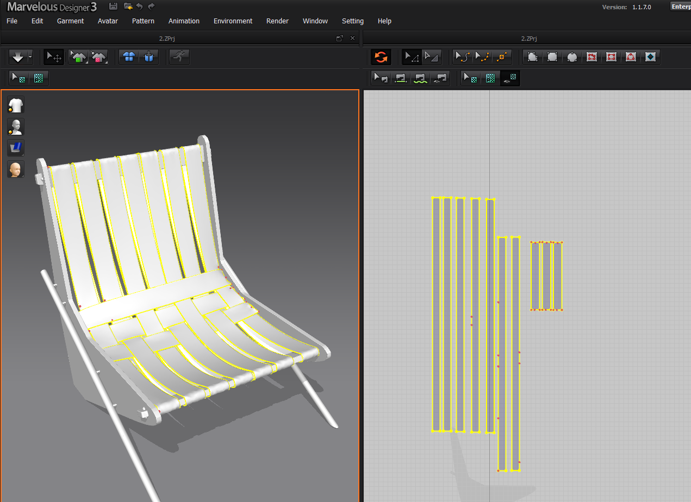
Task: Open the Garment menu
Action: 70,21
